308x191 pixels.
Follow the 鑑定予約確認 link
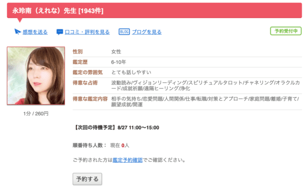coord(127,160)
